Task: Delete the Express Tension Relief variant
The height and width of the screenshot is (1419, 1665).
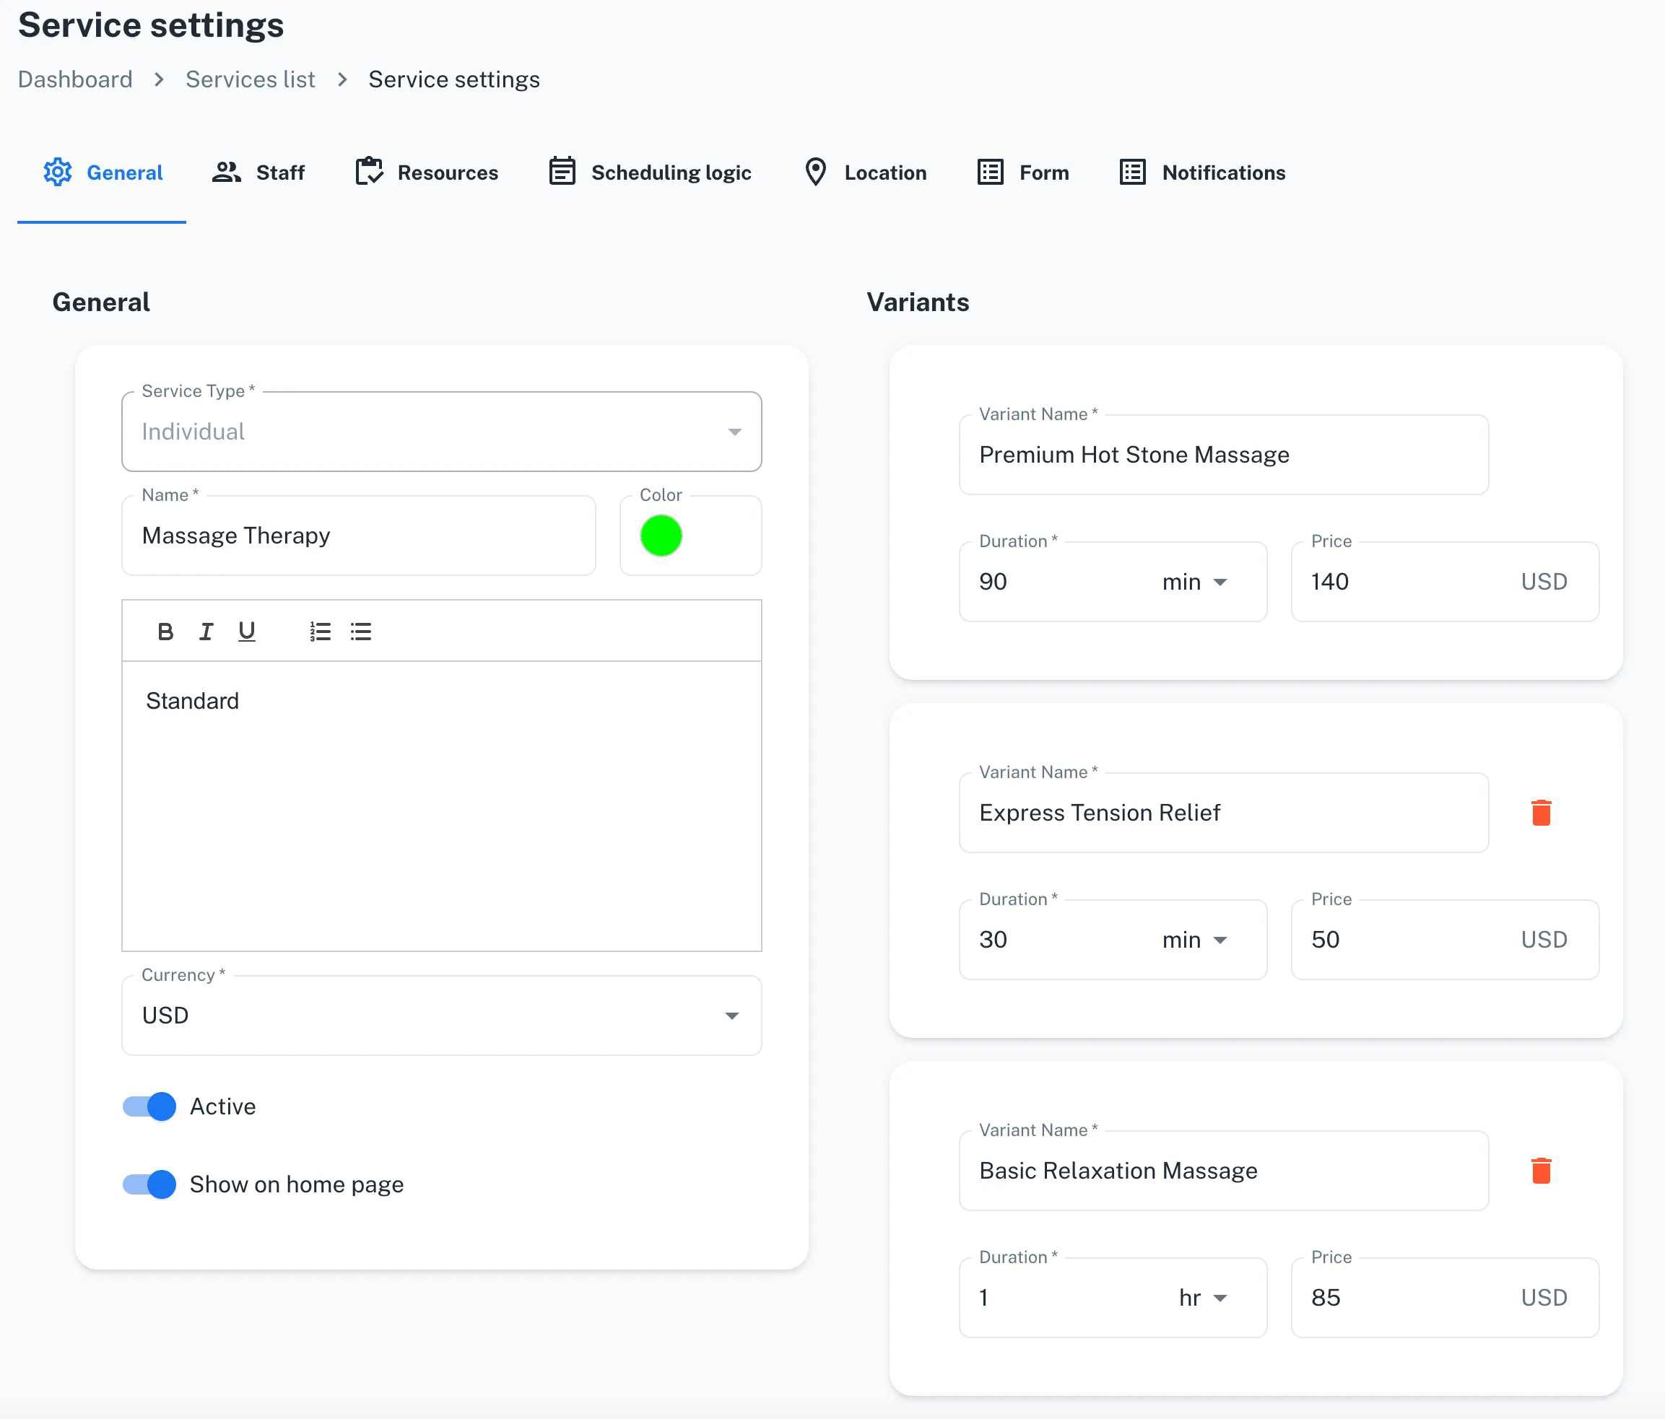Action: point(1542,812)
